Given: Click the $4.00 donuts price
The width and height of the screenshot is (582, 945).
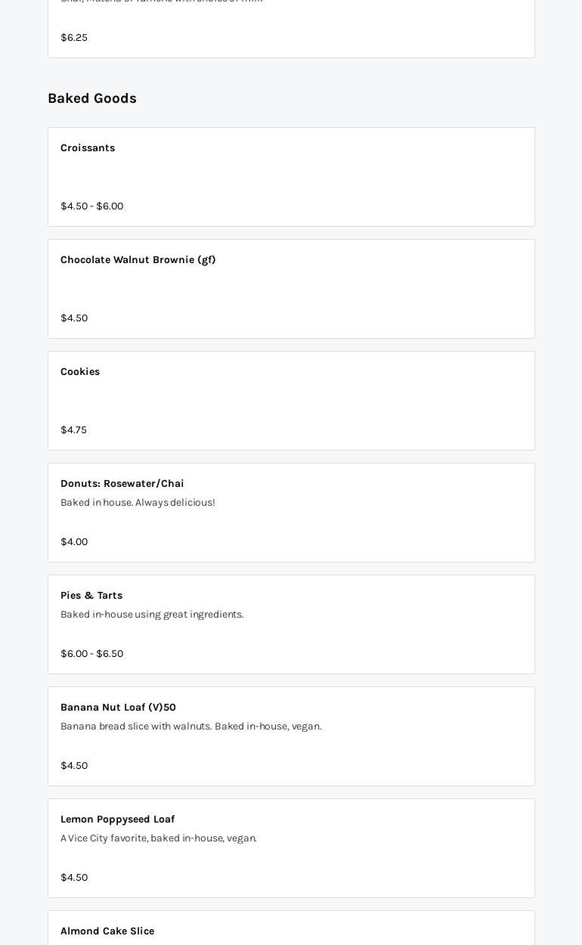Looking at the screenshot, I should 74,541.
